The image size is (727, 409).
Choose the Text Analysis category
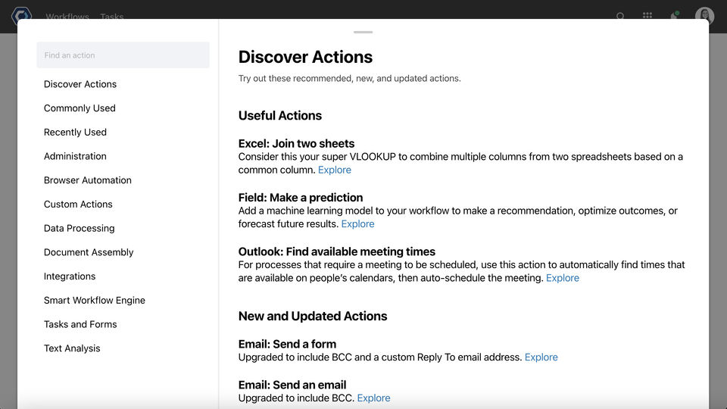point(72,348)
